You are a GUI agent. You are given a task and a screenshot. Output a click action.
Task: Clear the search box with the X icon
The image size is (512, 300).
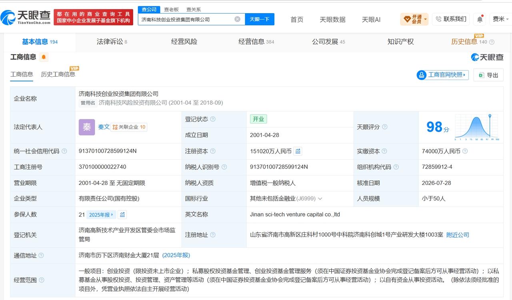pyautogui.click(x=237, y=19)
